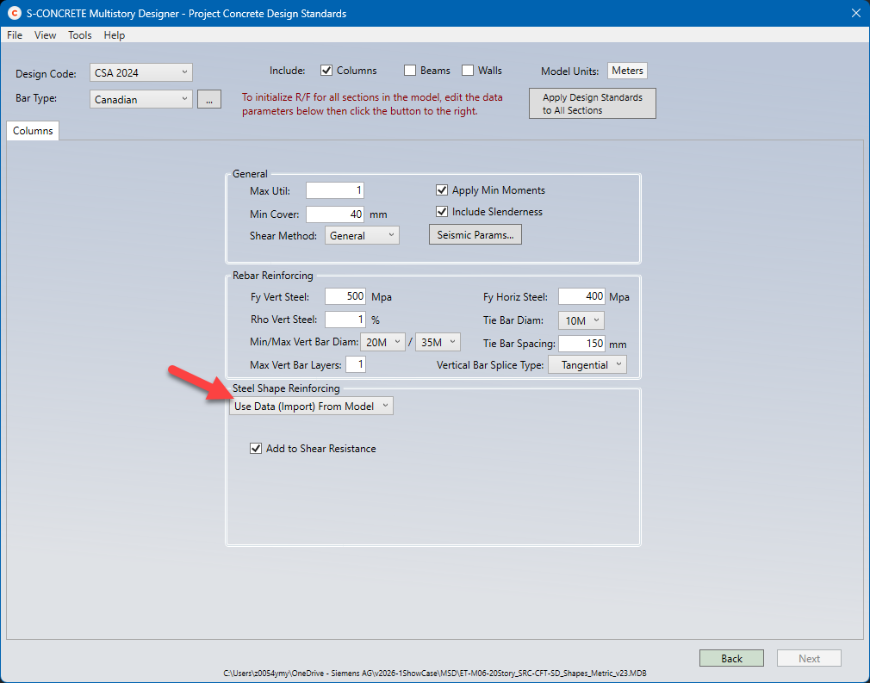Click the Tie Bar Spacing field
Screen dimensions: 870x683
pos(581,344)
